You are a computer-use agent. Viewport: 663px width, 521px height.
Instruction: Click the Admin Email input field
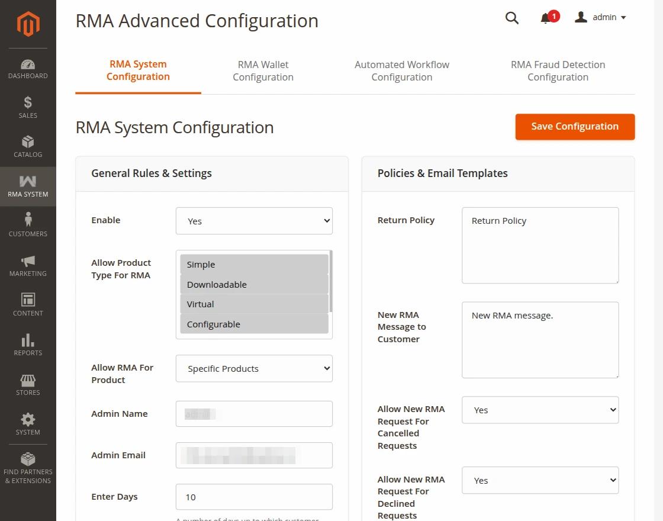[x=254, y=455]
